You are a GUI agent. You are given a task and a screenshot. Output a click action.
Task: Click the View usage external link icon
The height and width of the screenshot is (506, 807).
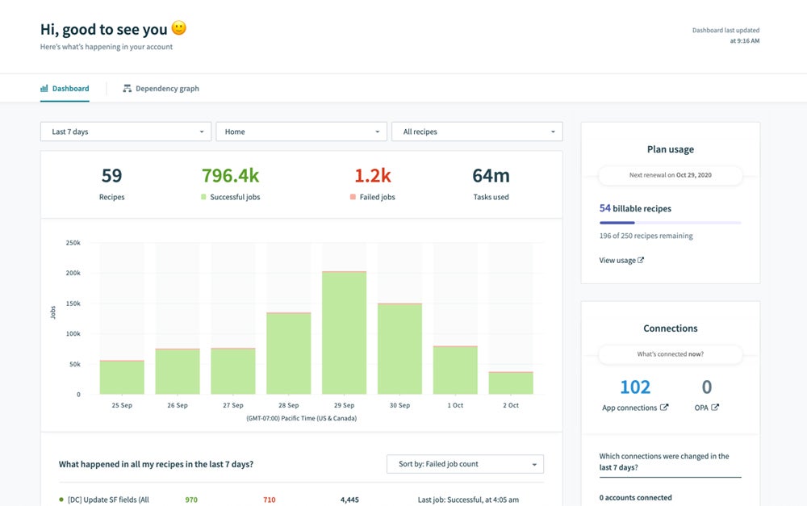pyautogui.click(x=641, y=260)
